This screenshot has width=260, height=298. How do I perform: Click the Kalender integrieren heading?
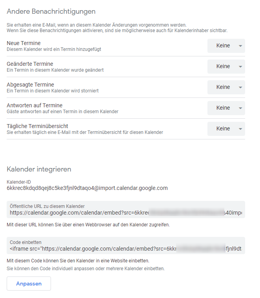[39, 169]
